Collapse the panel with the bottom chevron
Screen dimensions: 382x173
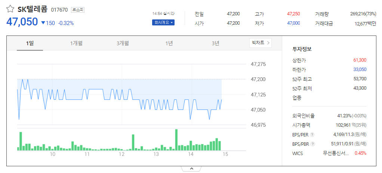(191, 169)
